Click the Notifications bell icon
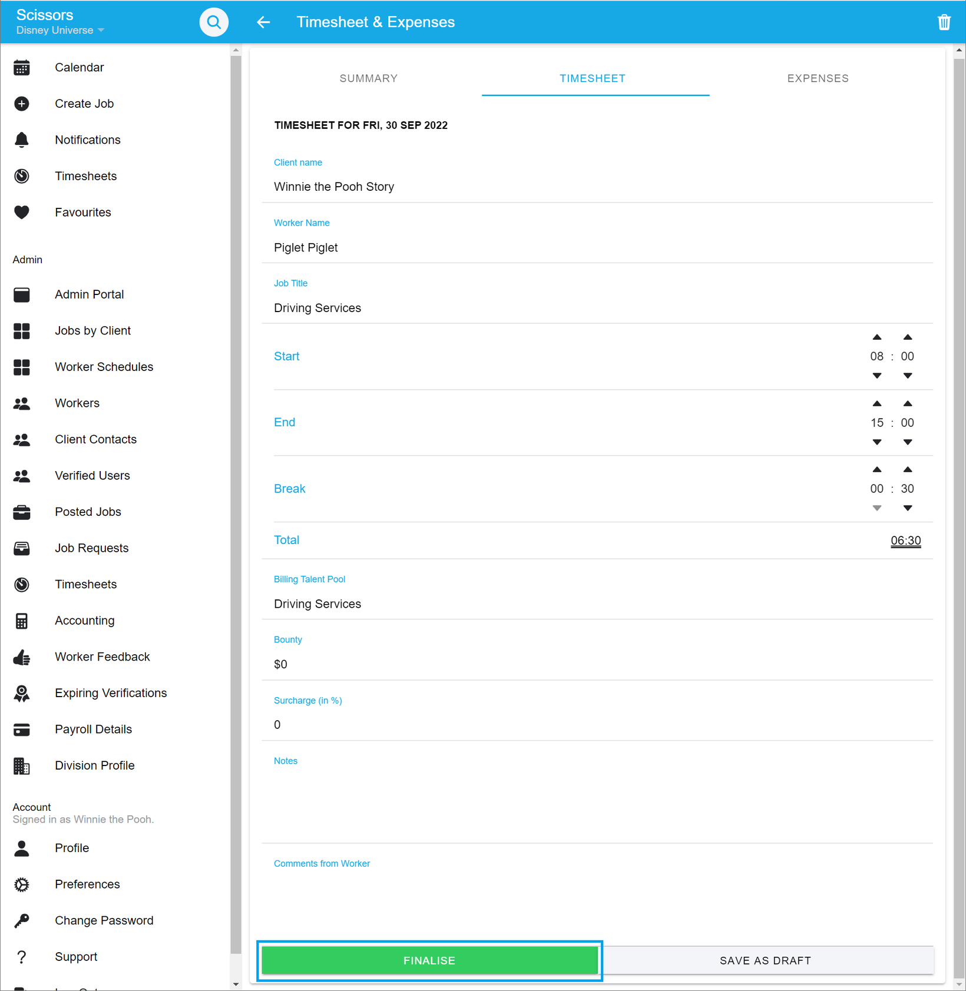This screenshot has width=966, height=991. pos(22,140)
